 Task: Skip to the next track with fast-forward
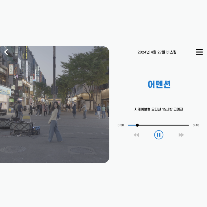click(181, 135)
